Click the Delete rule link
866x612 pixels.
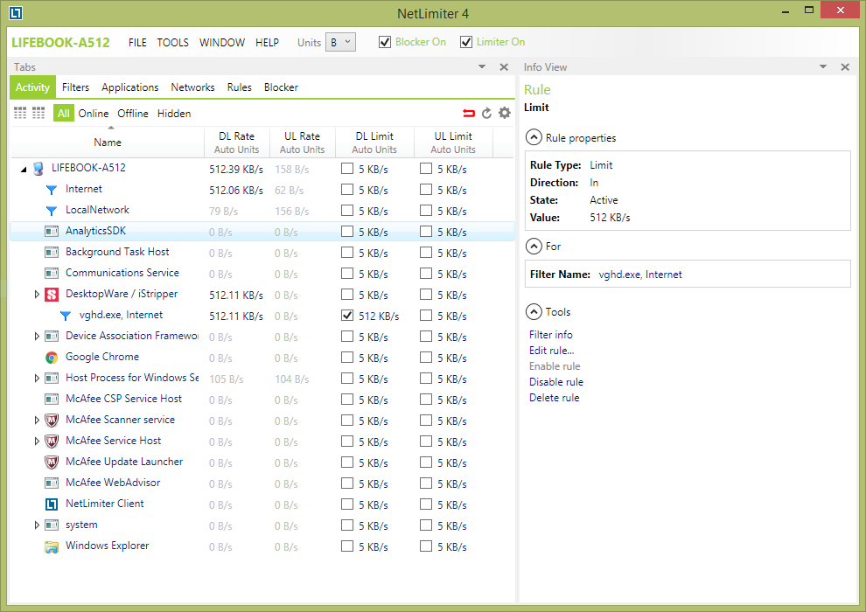(x=554, y=397)
